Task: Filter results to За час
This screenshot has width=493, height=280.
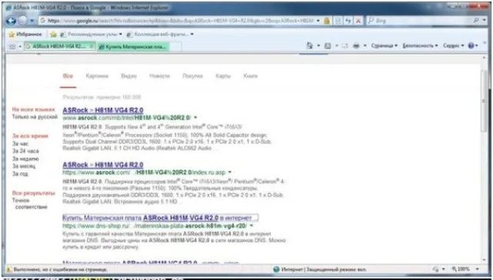Action: click(21, 144)
